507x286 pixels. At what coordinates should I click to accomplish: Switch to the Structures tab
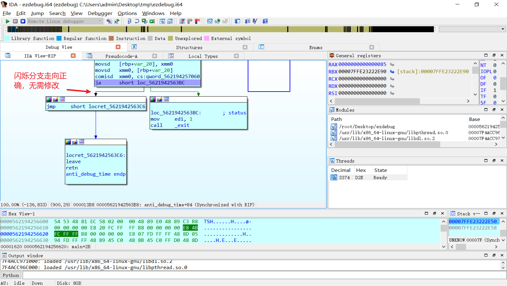[189, 47]
